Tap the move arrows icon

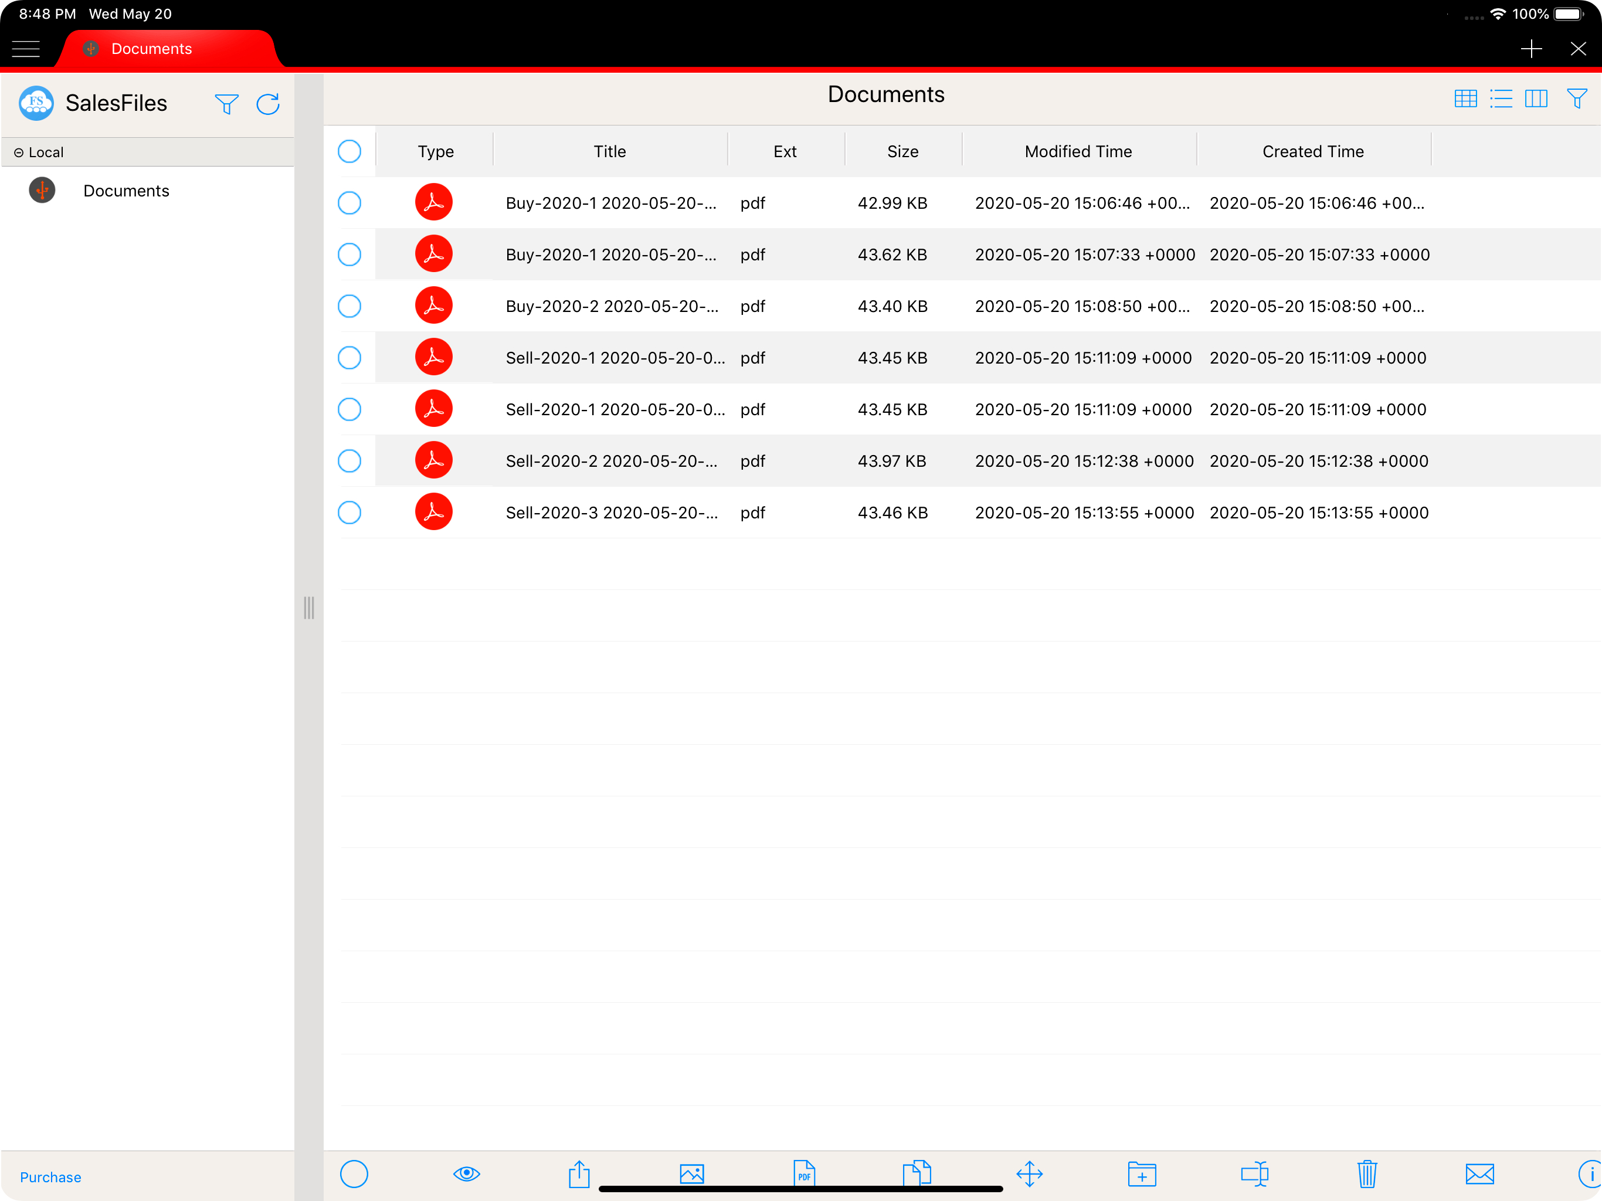point(1029,1173)
